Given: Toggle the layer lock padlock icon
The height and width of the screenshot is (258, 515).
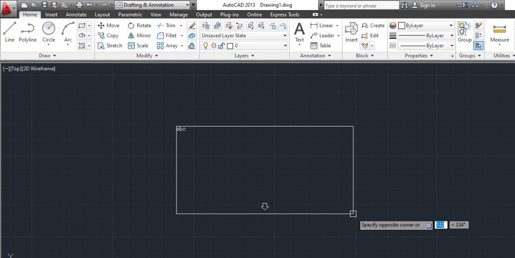Looking at the screenshot, I should (x=222, y=46).
